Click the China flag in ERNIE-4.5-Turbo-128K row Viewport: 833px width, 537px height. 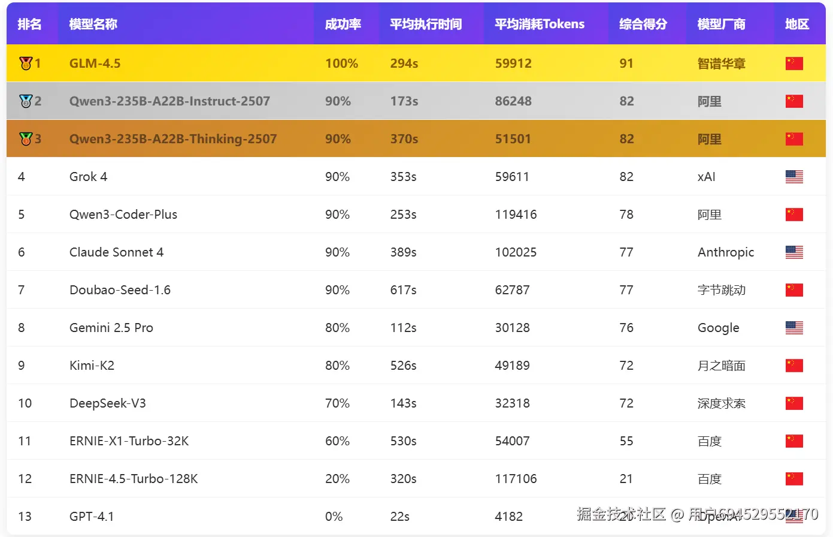pyautogui.click(x=794, y=479)
